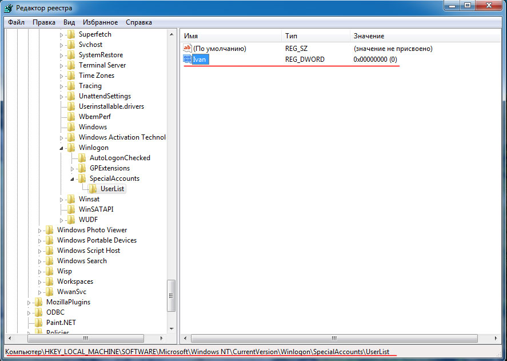Click the REG_SZ type cell

pyautogui.click(x=296, y=49)
